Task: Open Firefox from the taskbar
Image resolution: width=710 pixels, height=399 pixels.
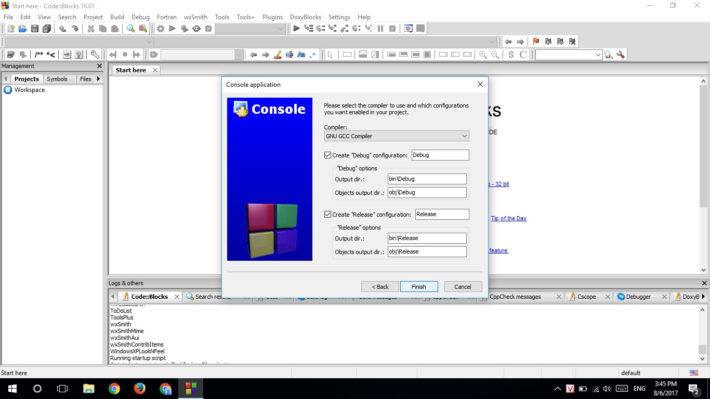Action: [x=139, y=389]
